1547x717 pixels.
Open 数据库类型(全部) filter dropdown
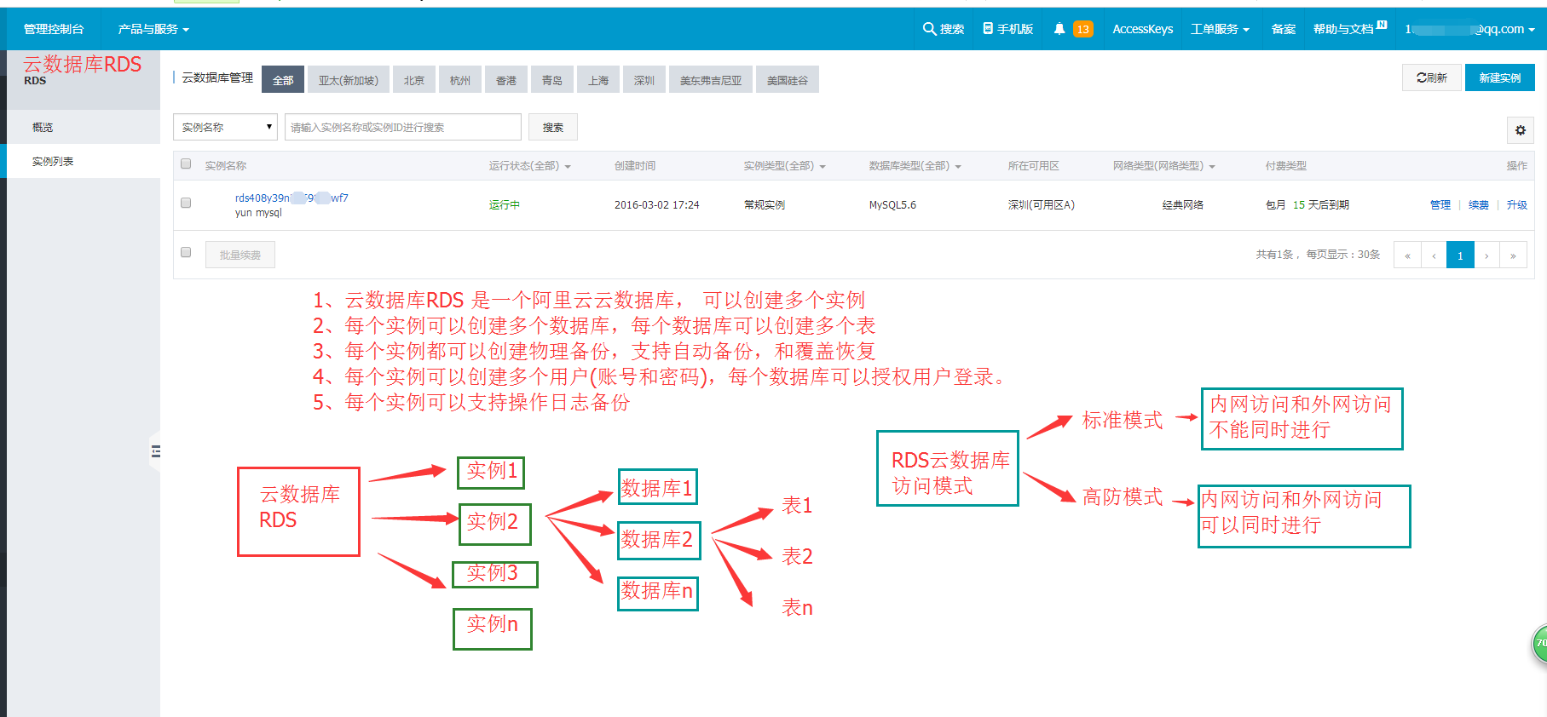pyautogui.click(x=915, y=166)
